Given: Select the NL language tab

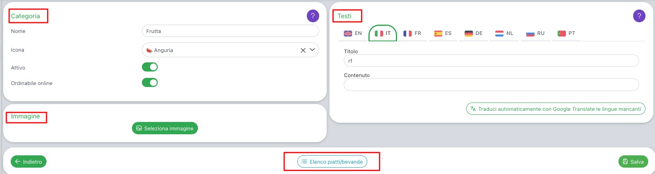Looking at the screenshot, I should tap(504, 33).
